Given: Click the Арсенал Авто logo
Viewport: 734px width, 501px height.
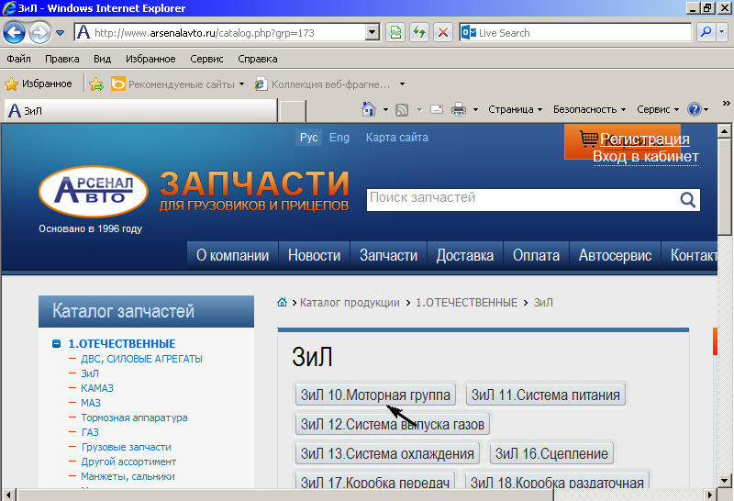Looking at the screenshot, I should pos(94,191).
